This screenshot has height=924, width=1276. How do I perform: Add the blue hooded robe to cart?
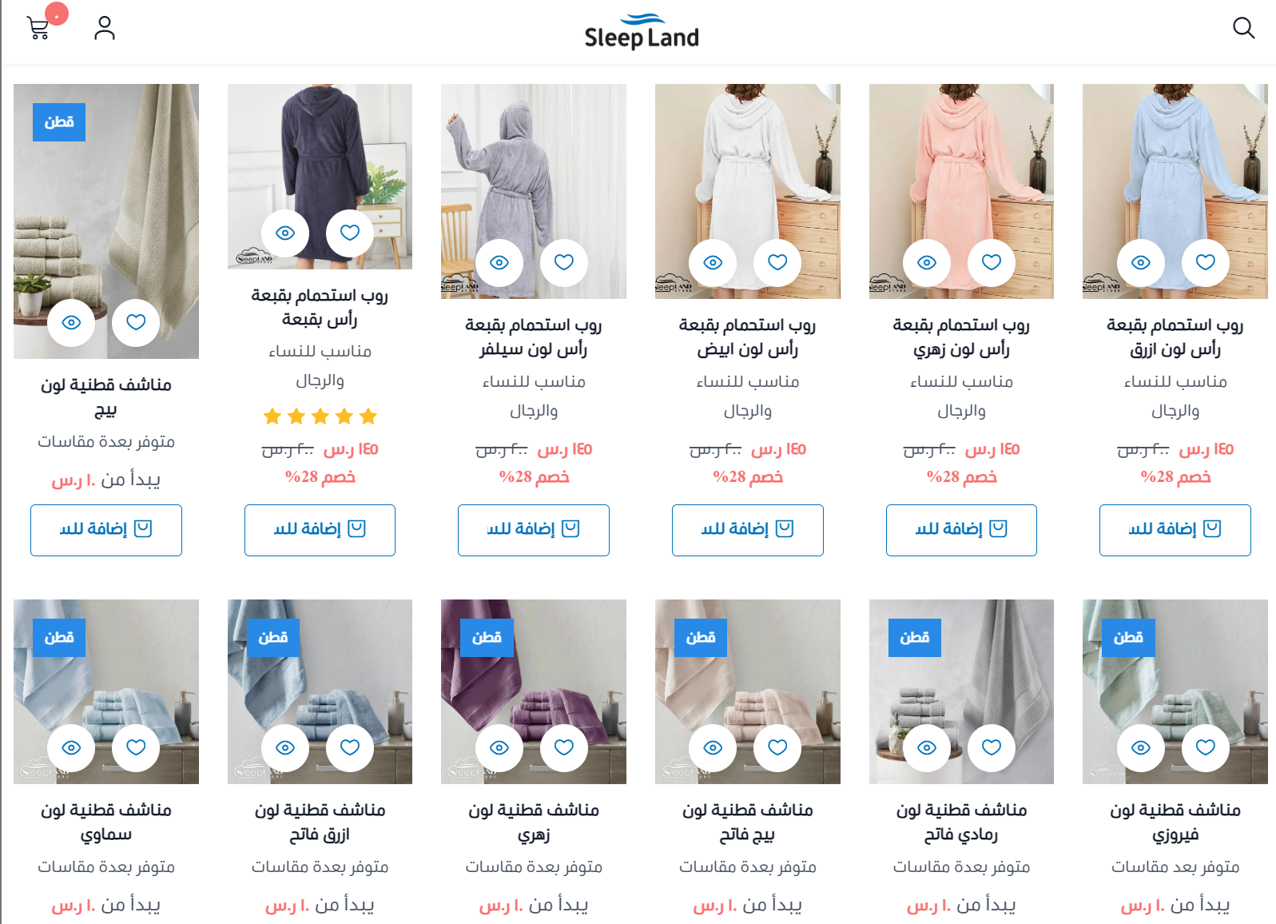click(1175, 529)
